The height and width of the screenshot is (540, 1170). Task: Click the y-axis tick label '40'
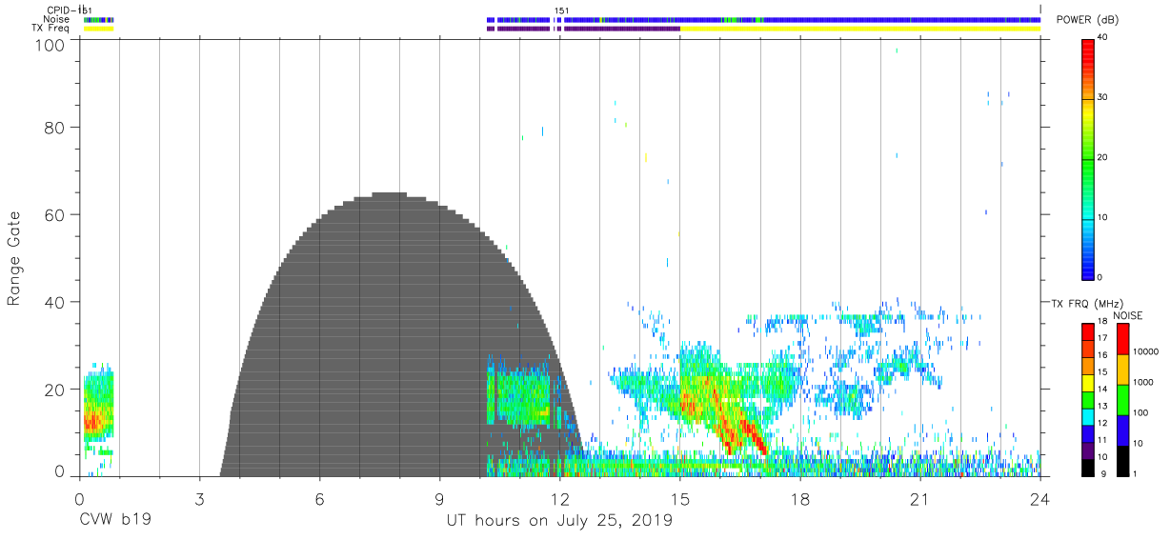pos(56,302)
